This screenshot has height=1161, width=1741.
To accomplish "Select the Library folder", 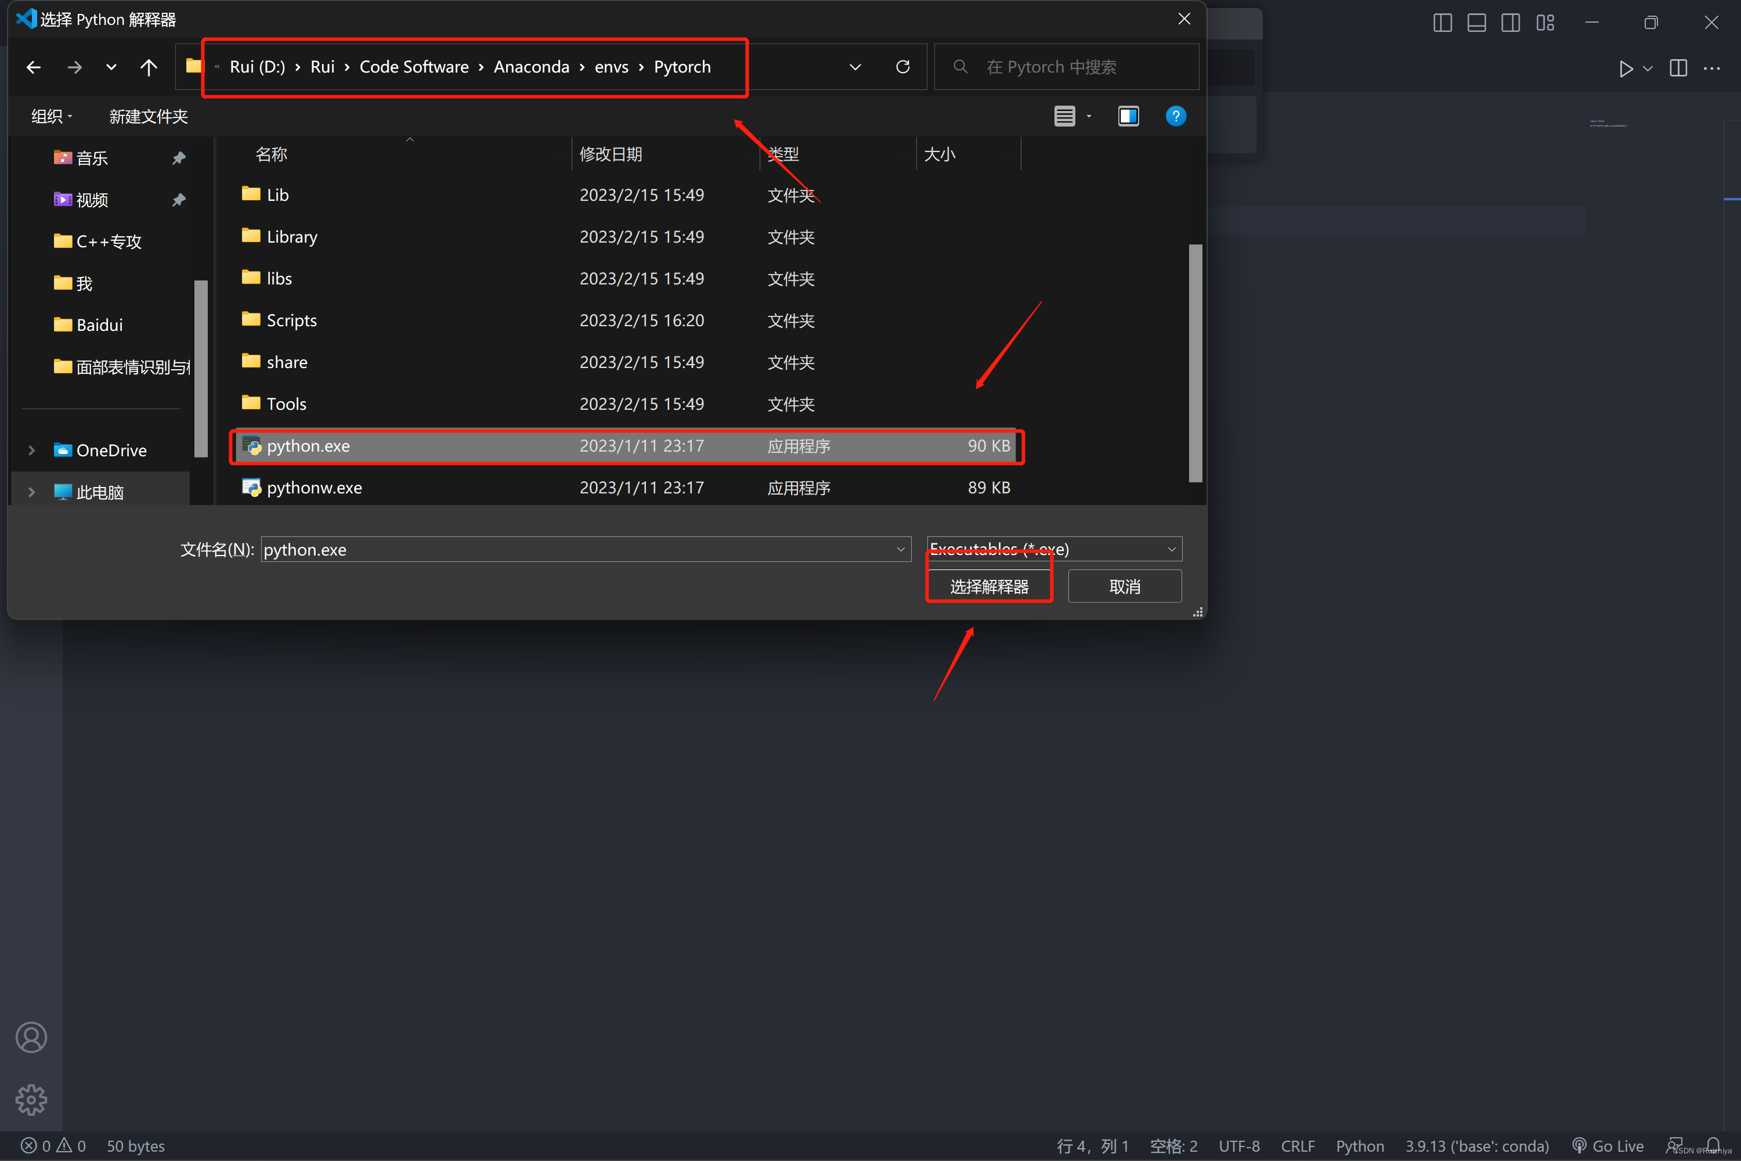I will click(626, 237).
